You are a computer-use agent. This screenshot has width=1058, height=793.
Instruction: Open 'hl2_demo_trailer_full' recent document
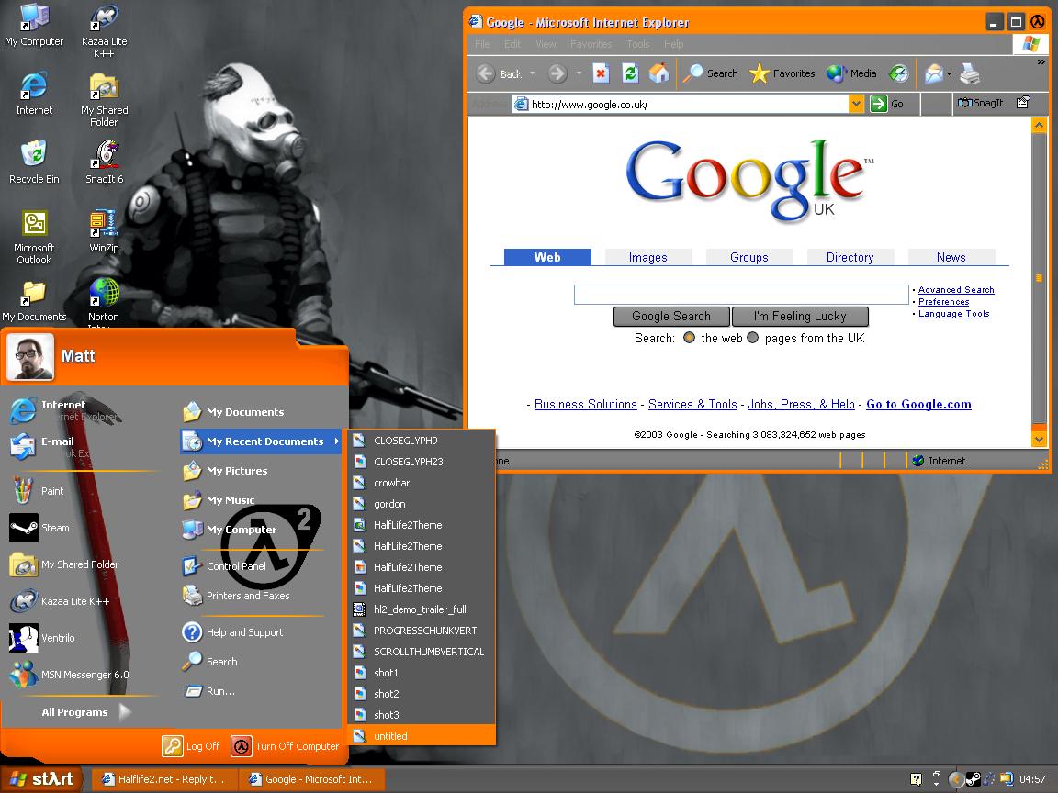[x=422, y=609]
